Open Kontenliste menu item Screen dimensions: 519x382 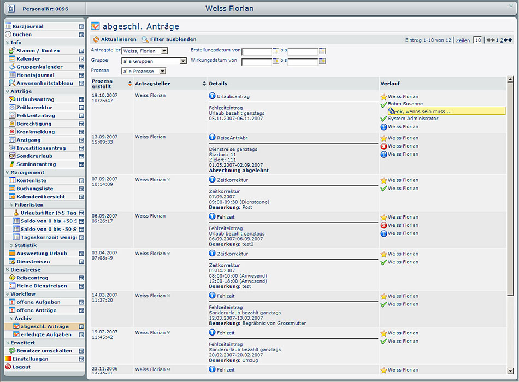[x=32, y=180]
